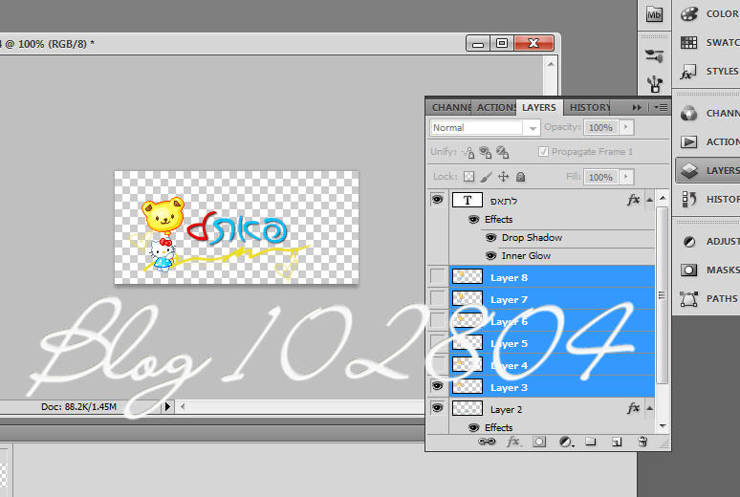Click document horizontal scrollbar left arrow
The height and width of the screenshot is (497, 740).
click(183, 406)
